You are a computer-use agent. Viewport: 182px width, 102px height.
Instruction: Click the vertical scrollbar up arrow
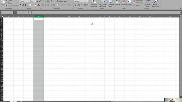[x=181, y=16]
